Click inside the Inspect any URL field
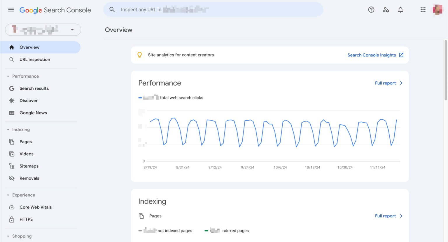Screen dimensions: 448x242 (213, 9)
